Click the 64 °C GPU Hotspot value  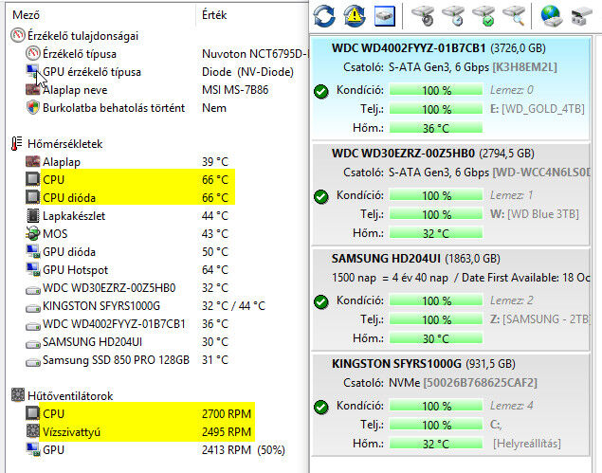coord(215,270)
